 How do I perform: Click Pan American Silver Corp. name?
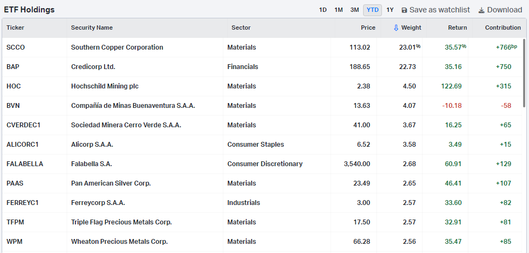click(x=111, y=183)
